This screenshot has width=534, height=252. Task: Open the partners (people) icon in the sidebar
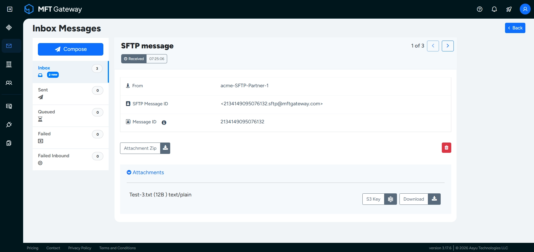[9, 83]
